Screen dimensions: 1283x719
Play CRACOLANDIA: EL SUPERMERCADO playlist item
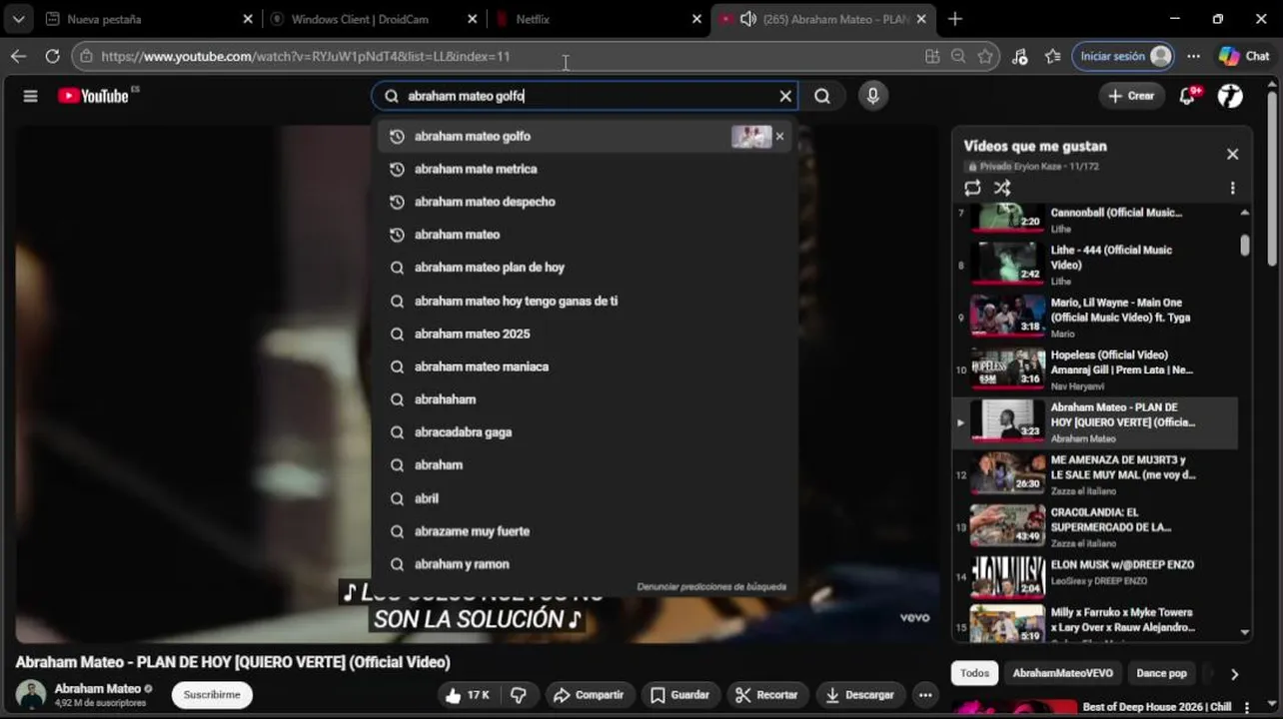[1095, 527]
